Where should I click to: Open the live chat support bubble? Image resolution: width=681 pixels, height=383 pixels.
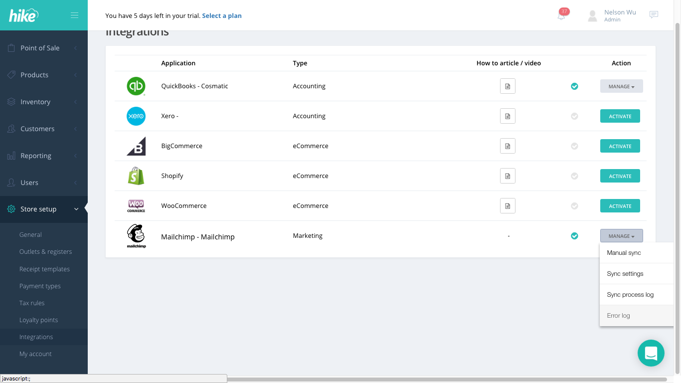[651, 353]
